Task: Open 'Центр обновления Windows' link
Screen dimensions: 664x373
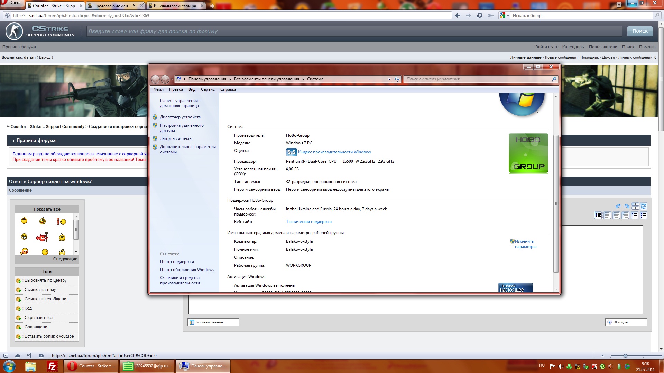Action: pyautogui.click(x=187, y=270)
